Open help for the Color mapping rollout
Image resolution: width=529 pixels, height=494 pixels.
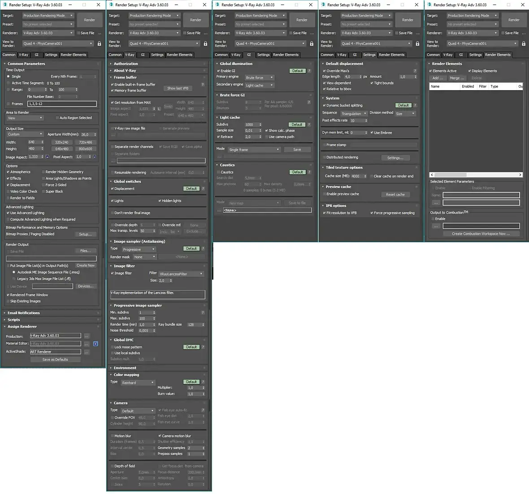(x=203, y=381)
